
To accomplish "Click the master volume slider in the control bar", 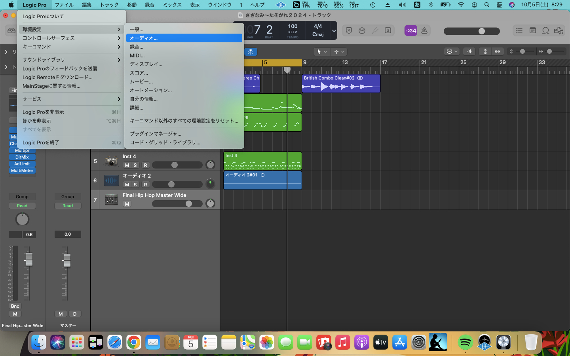I will [472, 31].
